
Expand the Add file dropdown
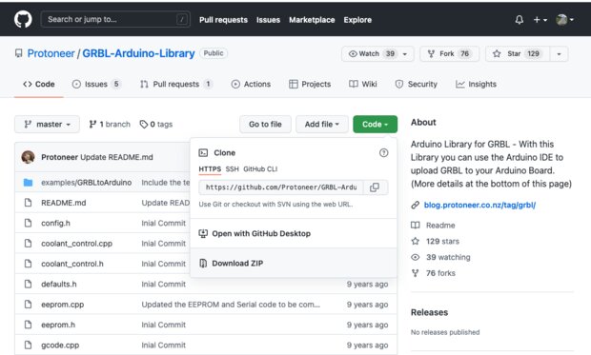tap(321, 125)
